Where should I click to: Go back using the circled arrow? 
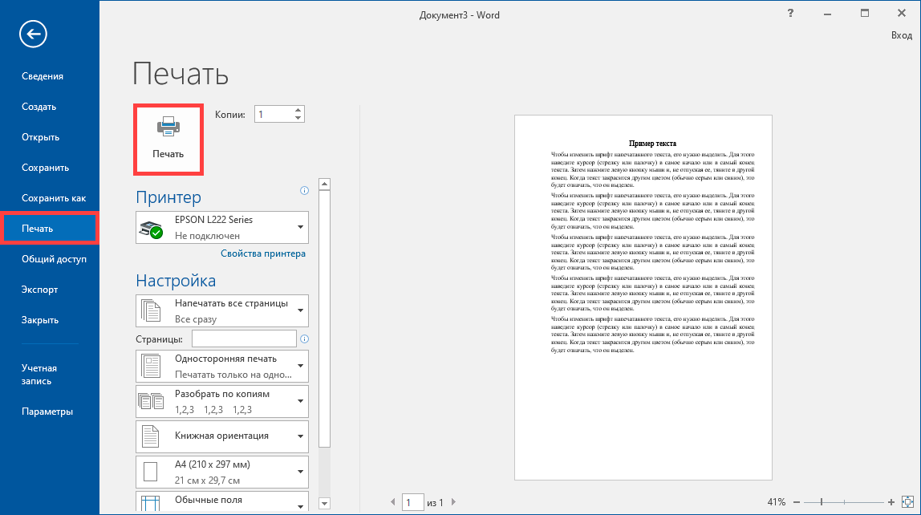pyautogui.click(x=33, y=34)
